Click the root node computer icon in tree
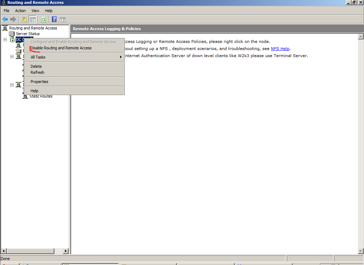Screen dimensions: 364x265 pyautogui.click(x=5, y=28)
